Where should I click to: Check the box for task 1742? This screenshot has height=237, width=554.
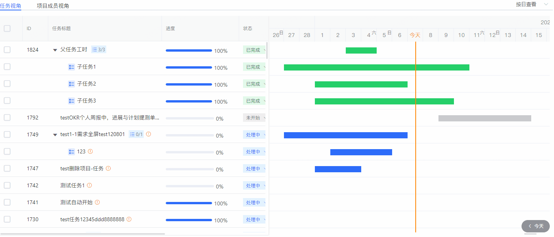click(7, 185)
